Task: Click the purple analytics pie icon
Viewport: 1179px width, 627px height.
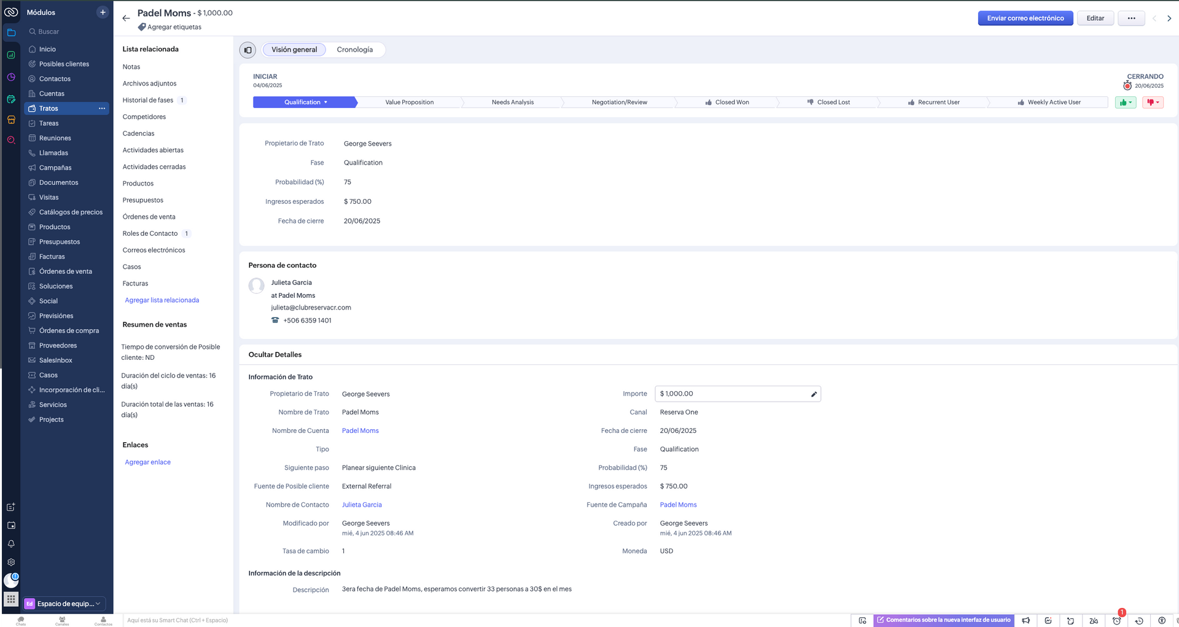Action: pos(11,77)
